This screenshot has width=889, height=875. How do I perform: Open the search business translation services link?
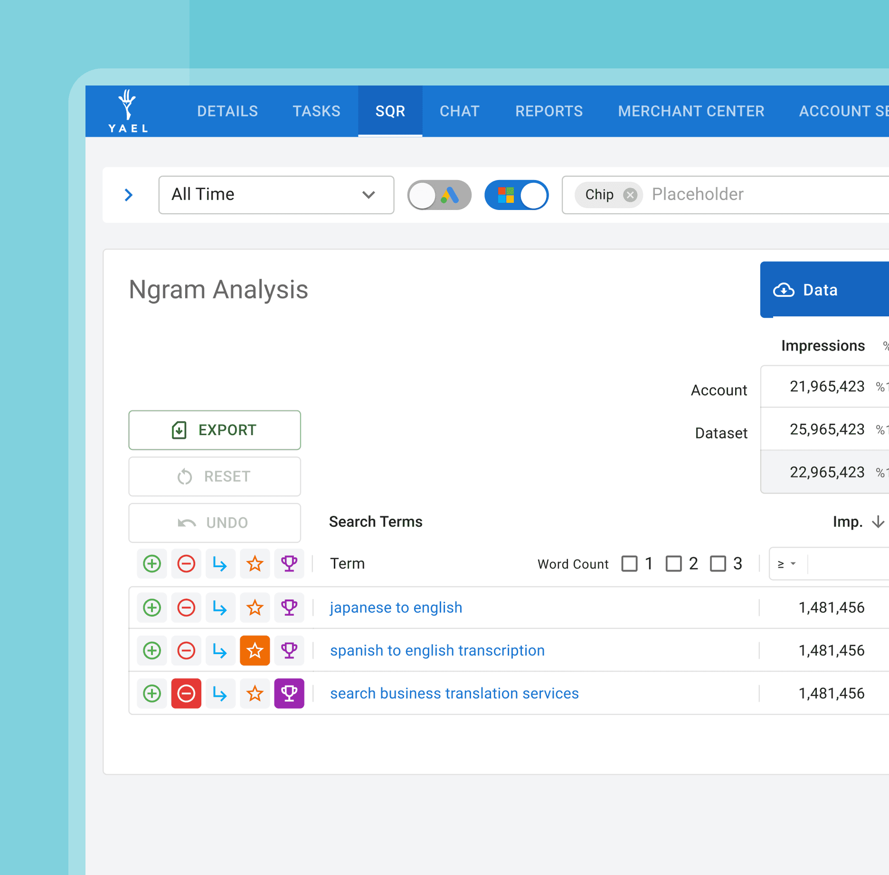454,694
